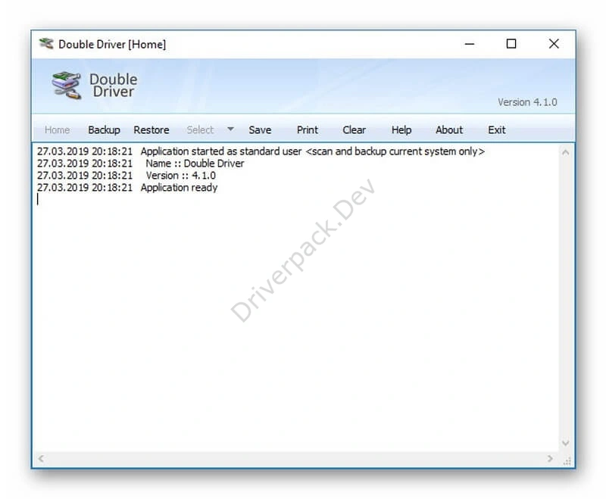The image size is (606, 499).
Task: Click the horizontal scrollbar left arrow
Action: click(41, 458)
